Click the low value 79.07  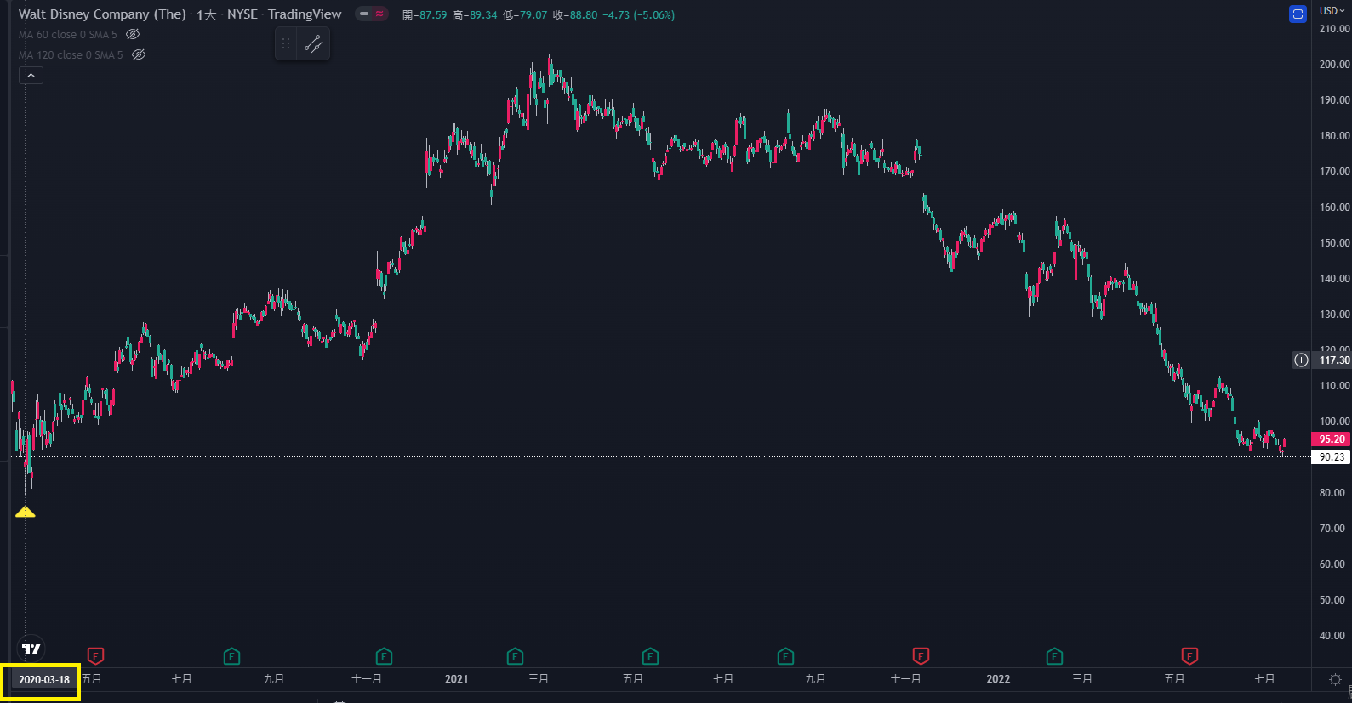pos(533,14)
